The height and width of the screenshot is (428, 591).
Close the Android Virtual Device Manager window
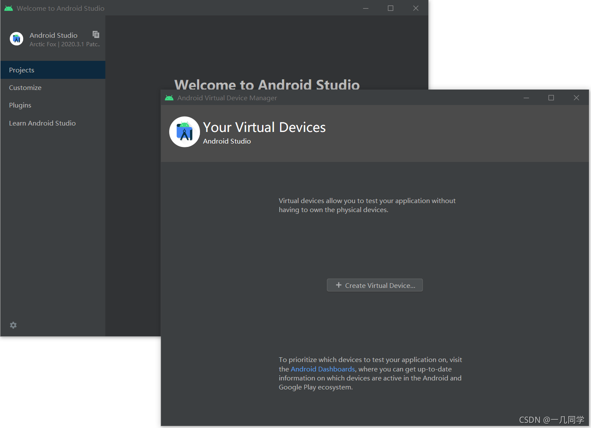576,98
